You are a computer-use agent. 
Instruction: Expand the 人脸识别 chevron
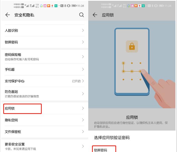pyautogui.click(x=83, y=30)
